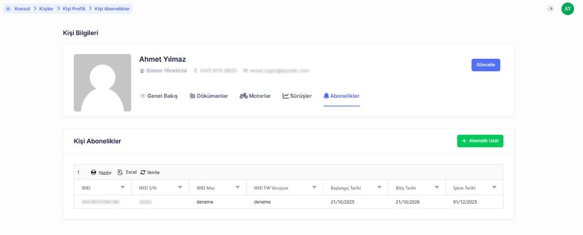This screenshot has height=235, width=583.
Task: Go to Kişiler breadcrumb link
Action: click(x=46, y=8)
